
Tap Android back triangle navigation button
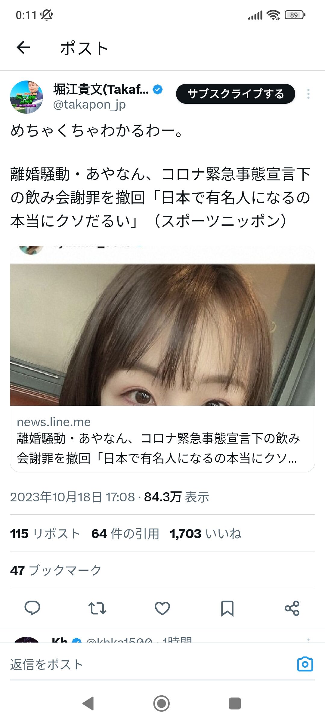tap(88, 703)
